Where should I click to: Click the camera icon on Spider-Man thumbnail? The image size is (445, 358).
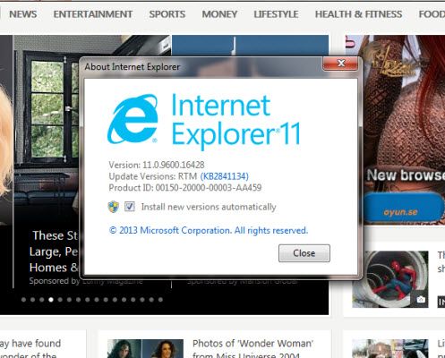421,299
